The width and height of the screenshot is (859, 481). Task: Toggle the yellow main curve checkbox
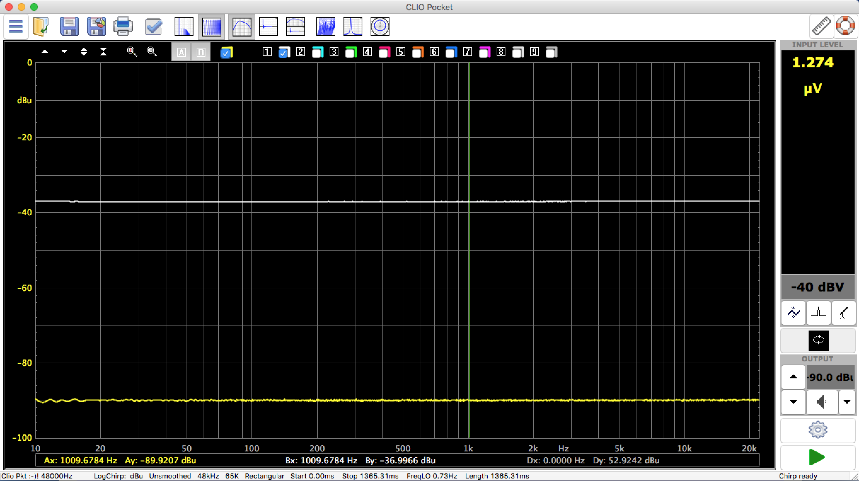tap(227, 52)
